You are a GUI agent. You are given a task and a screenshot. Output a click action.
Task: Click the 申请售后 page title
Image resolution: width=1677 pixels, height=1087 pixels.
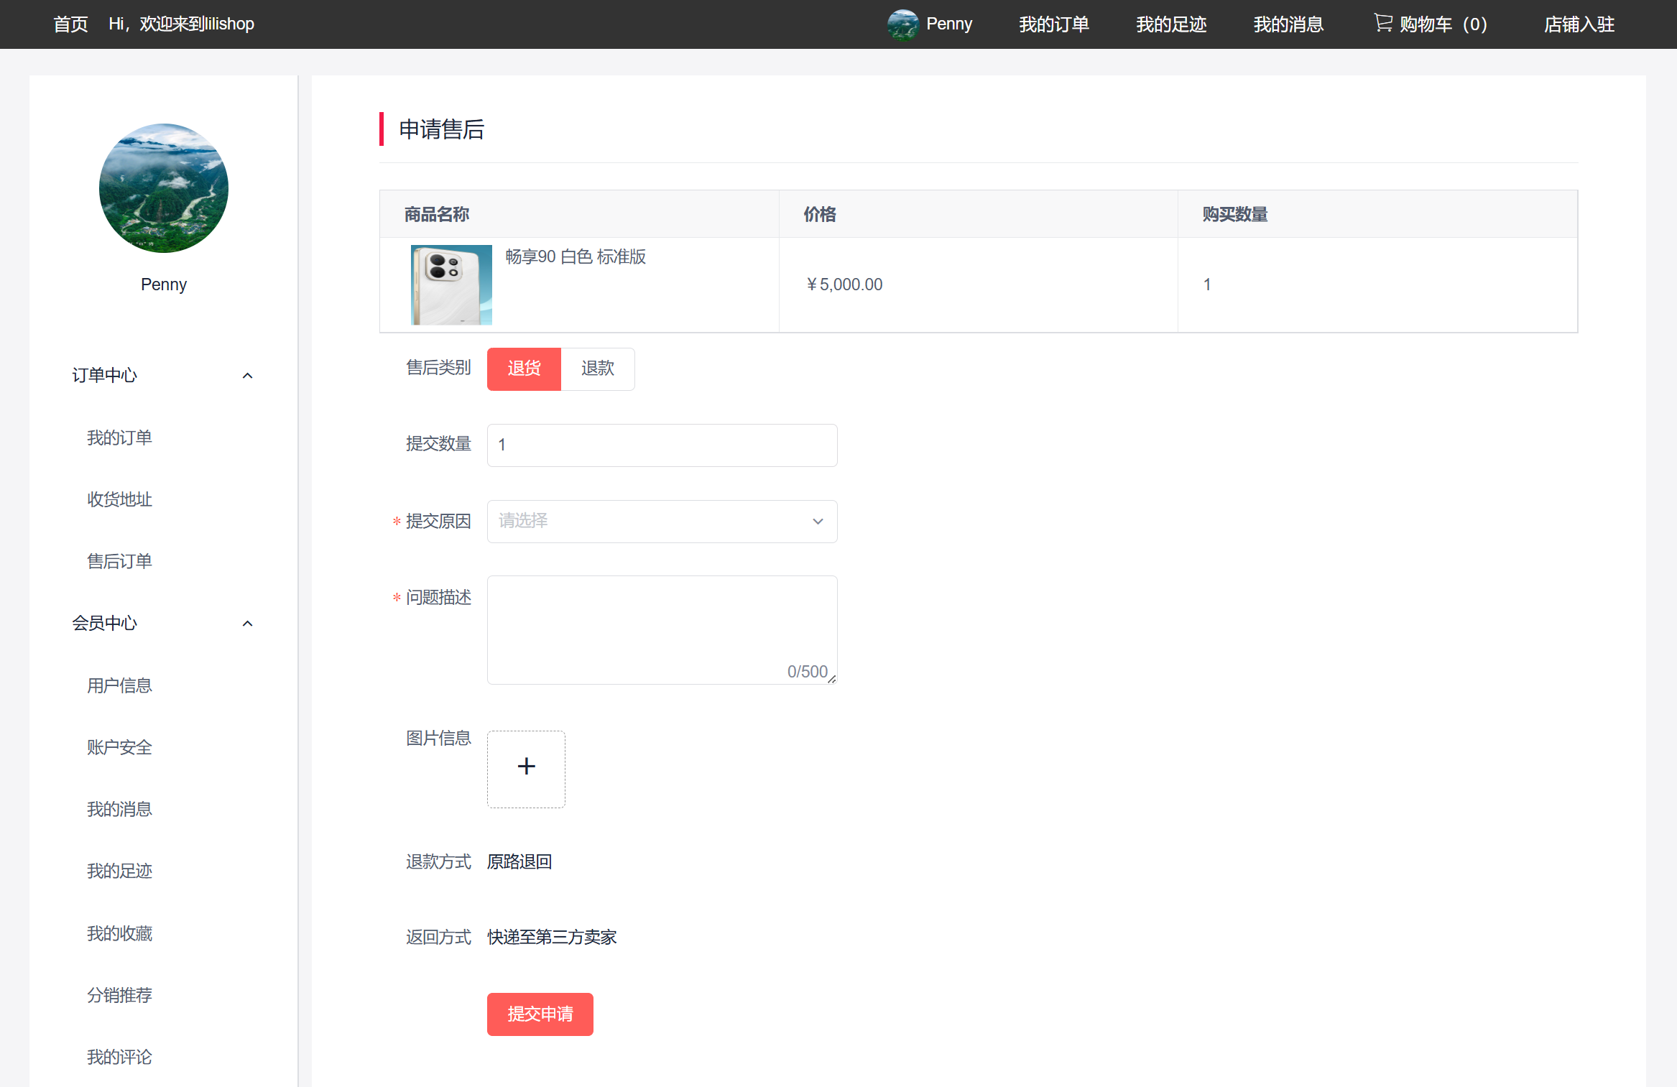tap(442, 129)
